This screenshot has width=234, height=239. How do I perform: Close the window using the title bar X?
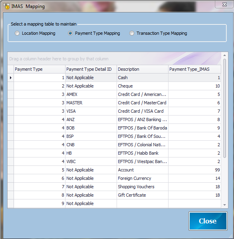tap(224, 4)
